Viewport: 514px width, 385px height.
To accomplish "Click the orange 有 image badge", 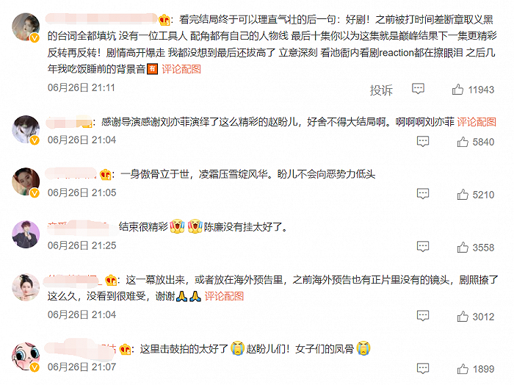I will (x=153, y=69).
